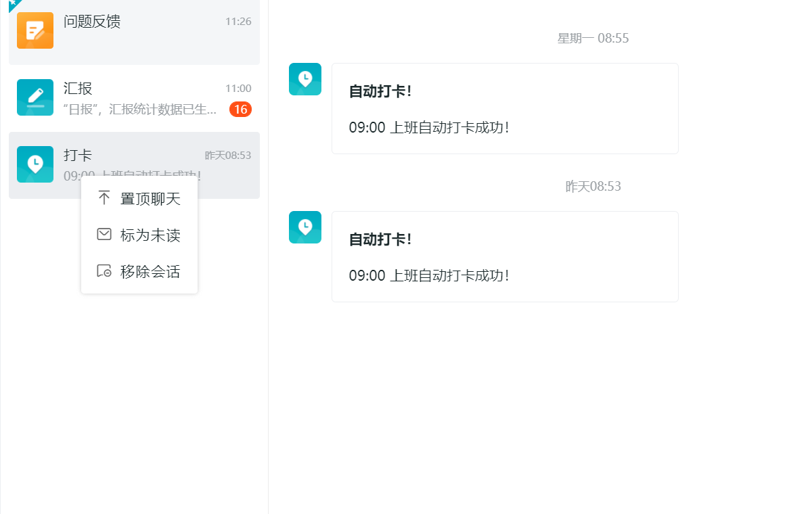
Task: Click 09:00 上班自动打卡成功! in the 昨天 message
Action: pyautogui.click(x=429, y=275)
